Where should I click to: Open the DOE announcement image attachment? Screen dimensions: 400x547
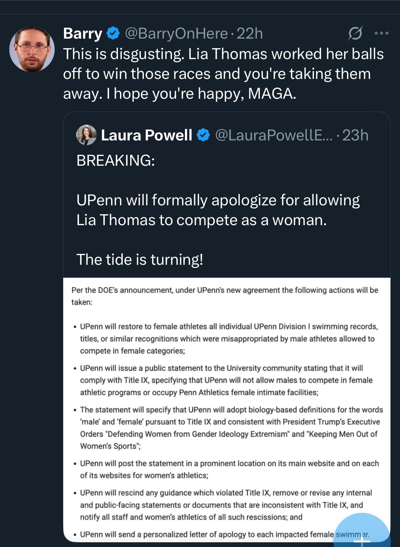227,410
